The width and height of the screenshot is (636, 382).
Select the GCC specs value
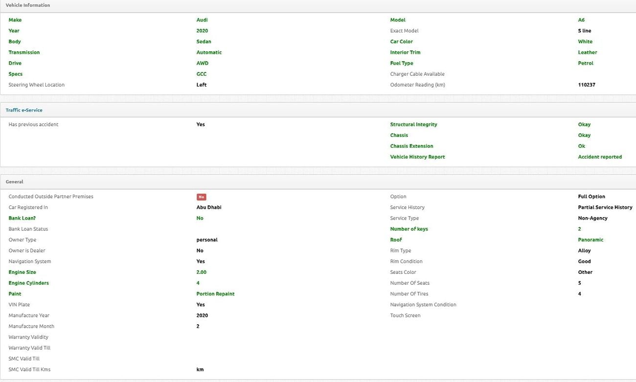(202, 74)
